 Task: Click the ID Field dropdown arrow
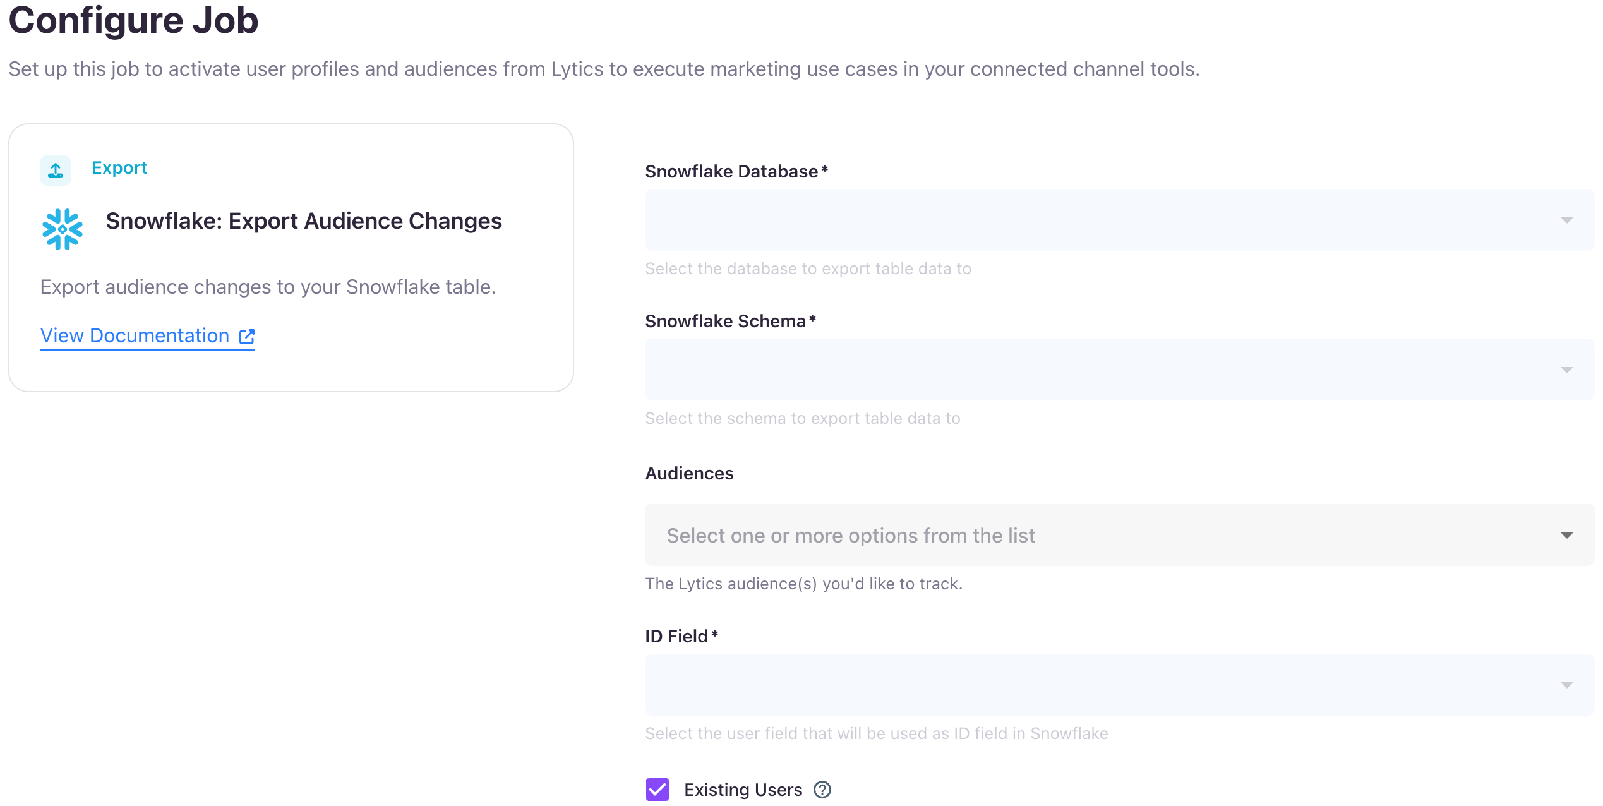tap(1566, 685)
